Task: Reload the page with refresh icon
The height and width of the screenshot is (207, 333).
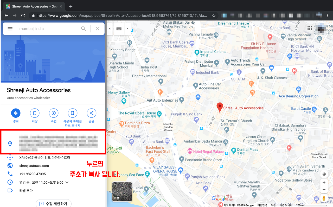Action: 23,16
